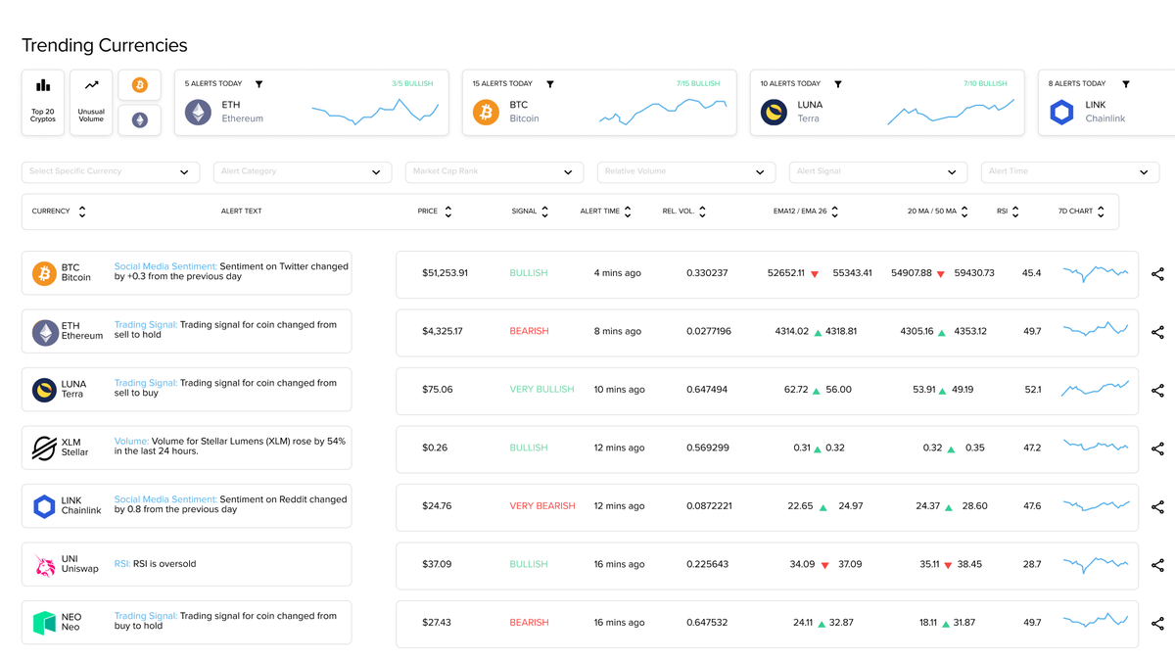Viewport: 1175px width, 661px height.
Task: Click RSI link in UNI row
Action: pyautogui.click(x=122, y=564)
